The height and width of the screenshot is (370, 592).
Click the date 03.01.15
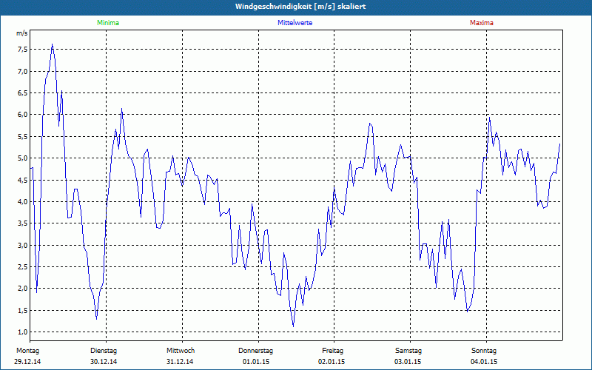pos(408,362)
